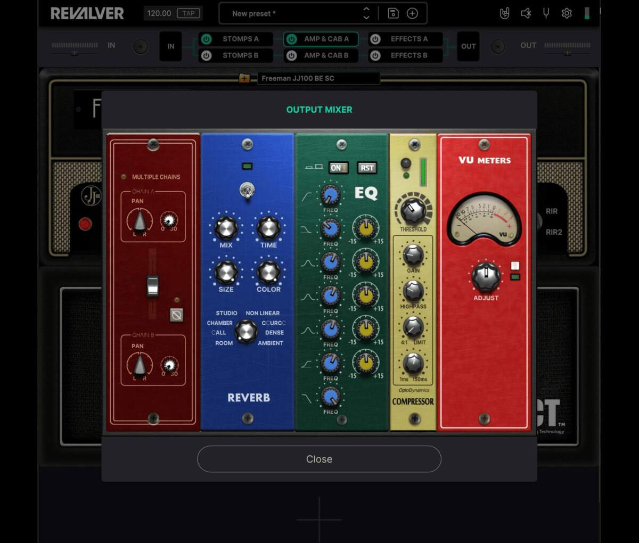The height and width of the screenshot is (543, 639).
Task: Open the preset list with the chevron arrows
Action: tap(366, 13)
